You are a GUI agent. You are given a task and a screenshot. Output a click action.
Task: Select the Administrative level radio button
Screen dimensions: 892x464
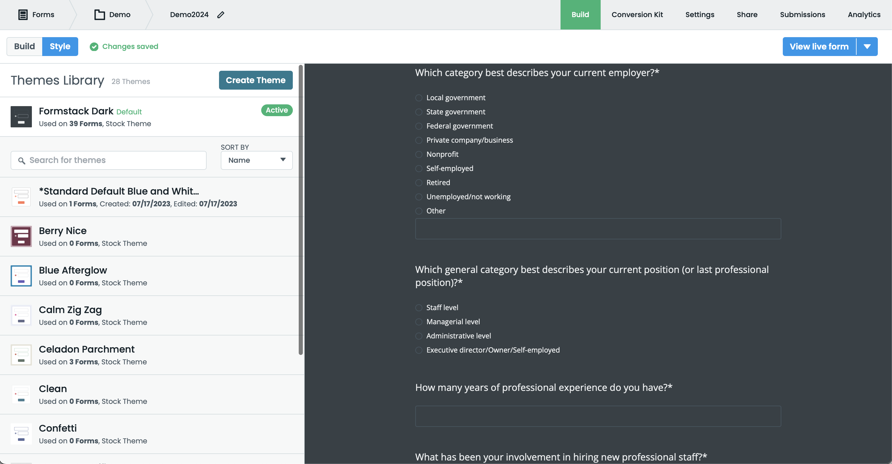(x=419, y=336)
